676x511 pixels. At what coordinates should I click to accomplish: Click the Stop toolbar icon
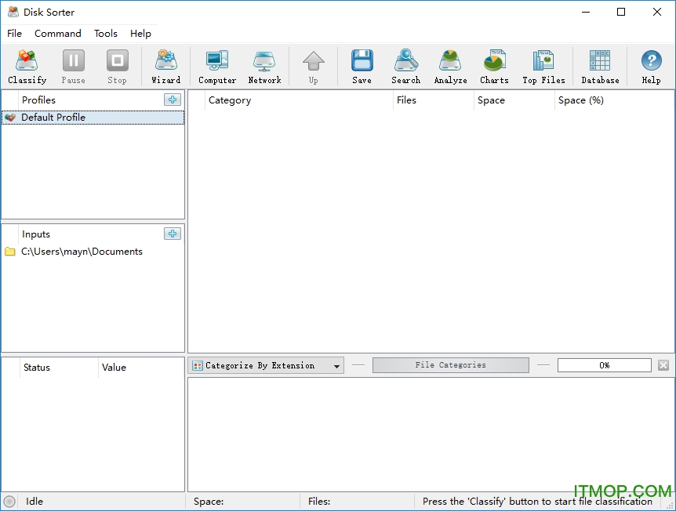tap(118, 67)
